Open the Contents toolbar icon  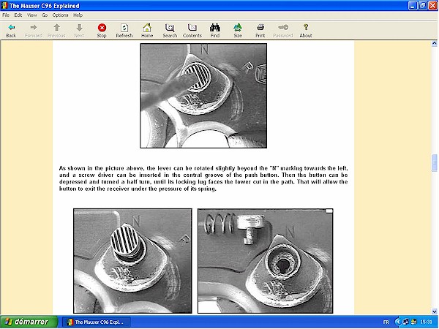[192, 28]
